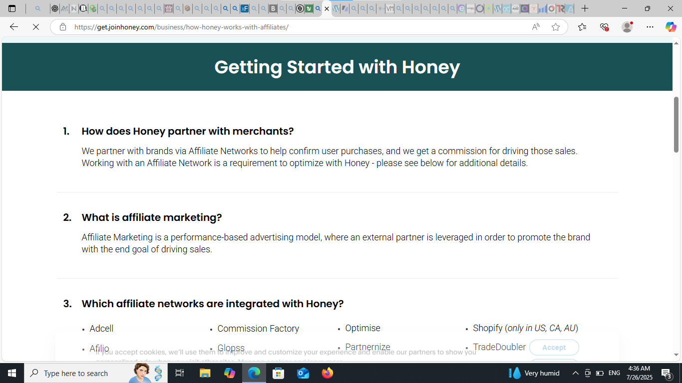Open the taskbar clock and calendar
This screenshot has width=682, height=383.
click(x=640, y=373)
